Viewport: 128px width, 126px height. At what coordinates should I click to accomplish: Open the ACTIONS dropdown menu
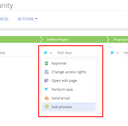pos(28,19)
